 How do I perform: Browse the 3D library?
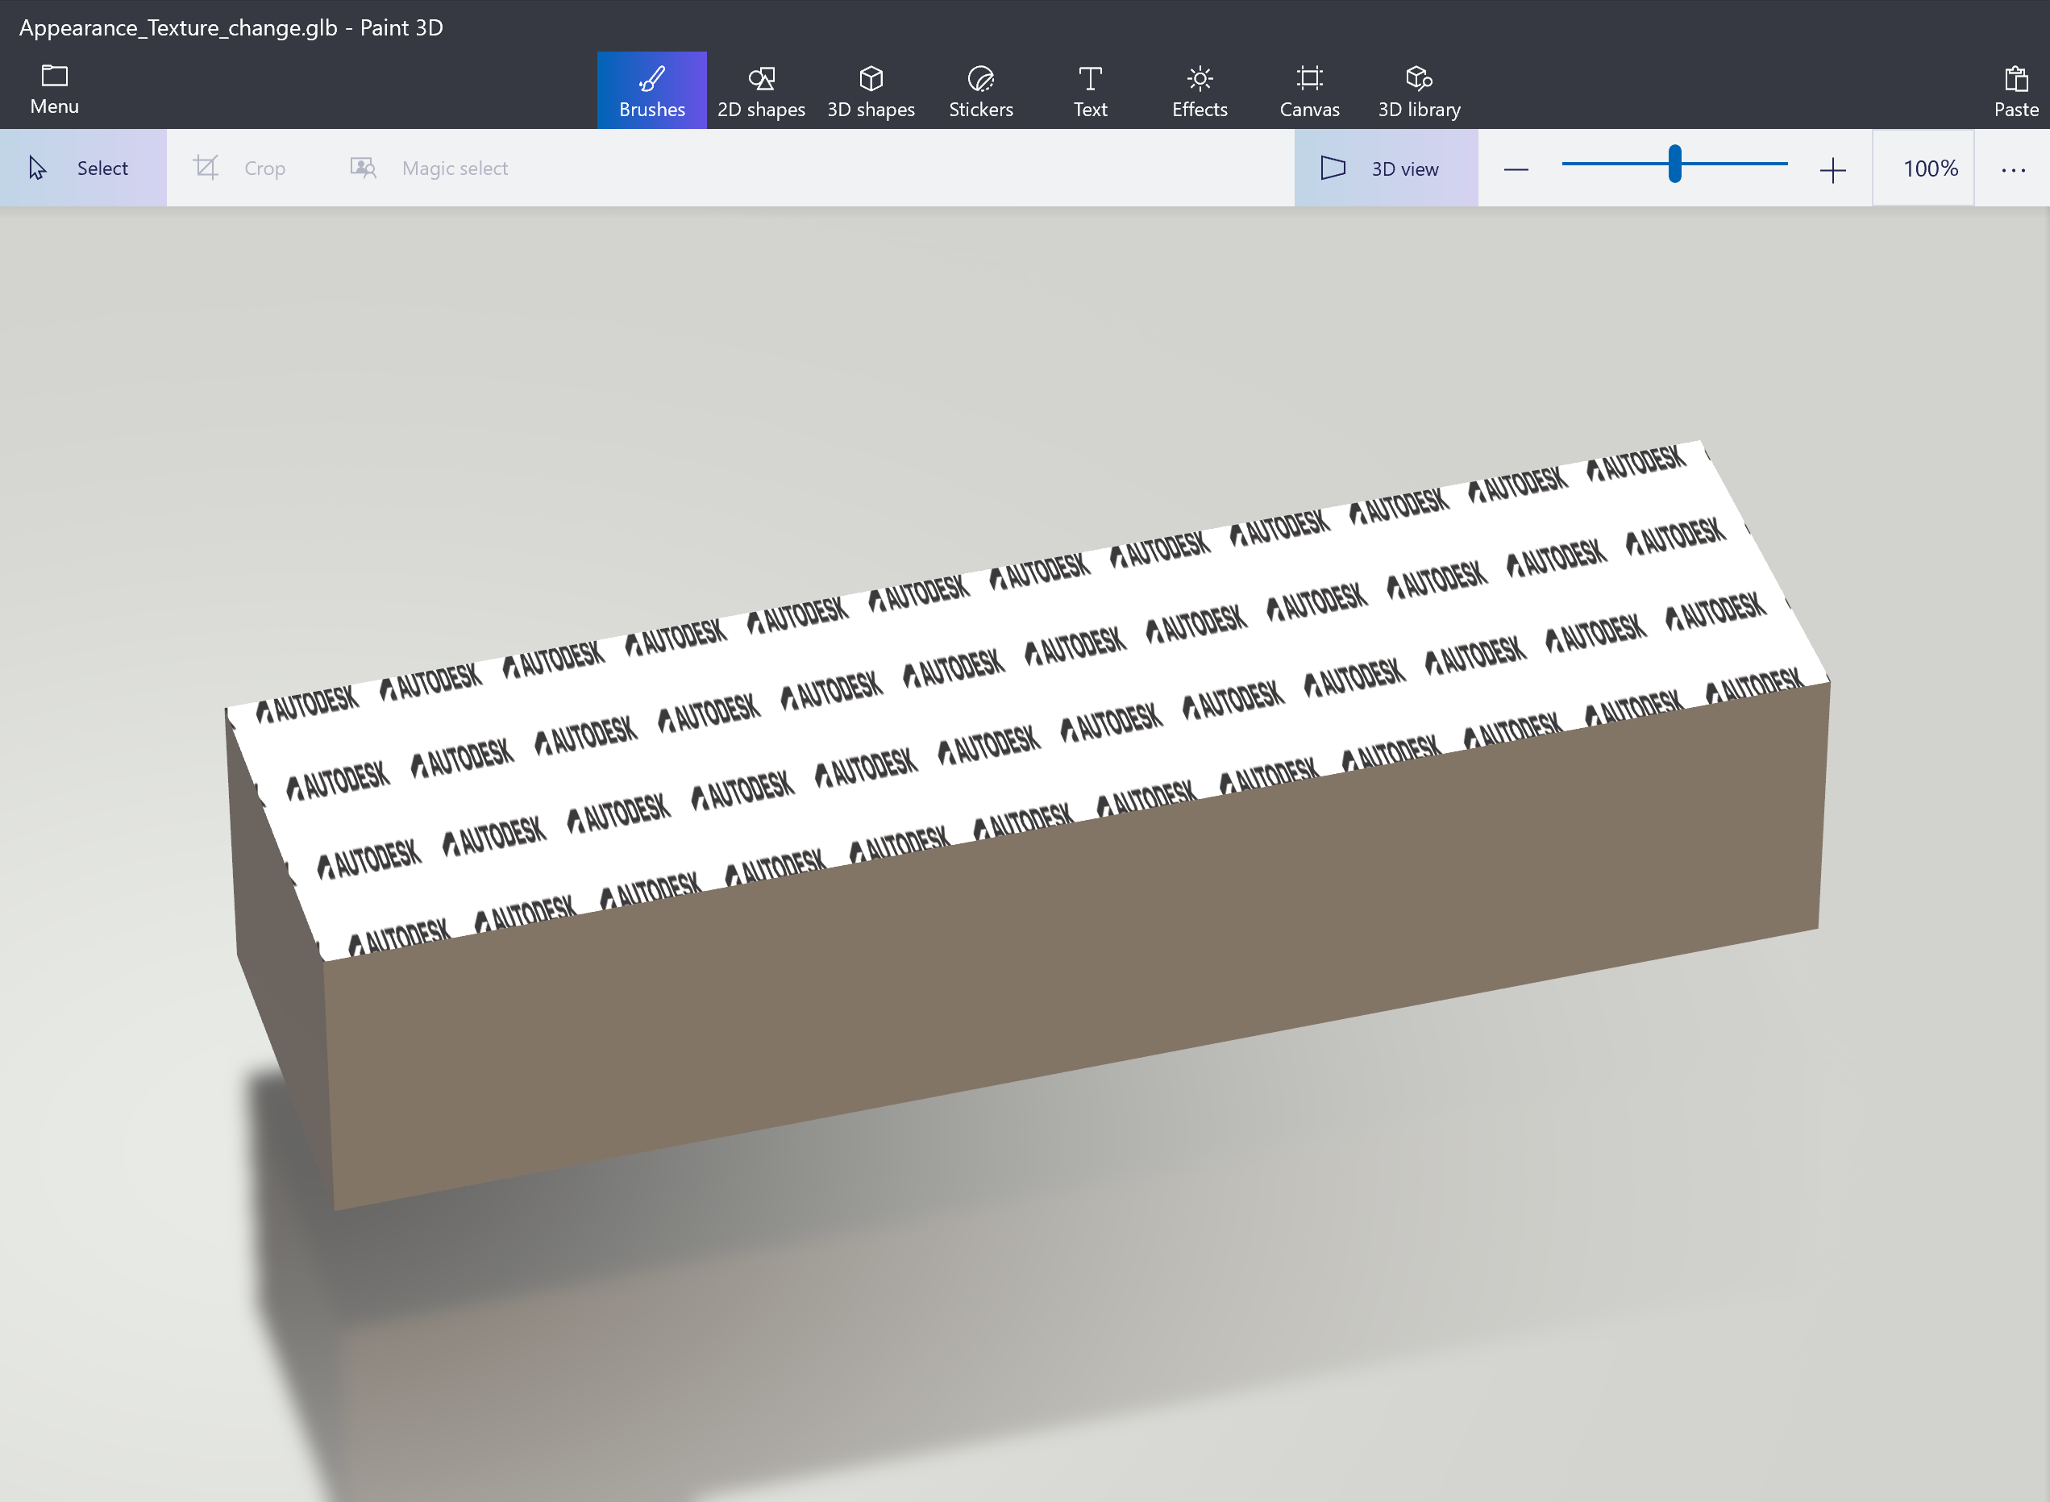click(1417, 89)
